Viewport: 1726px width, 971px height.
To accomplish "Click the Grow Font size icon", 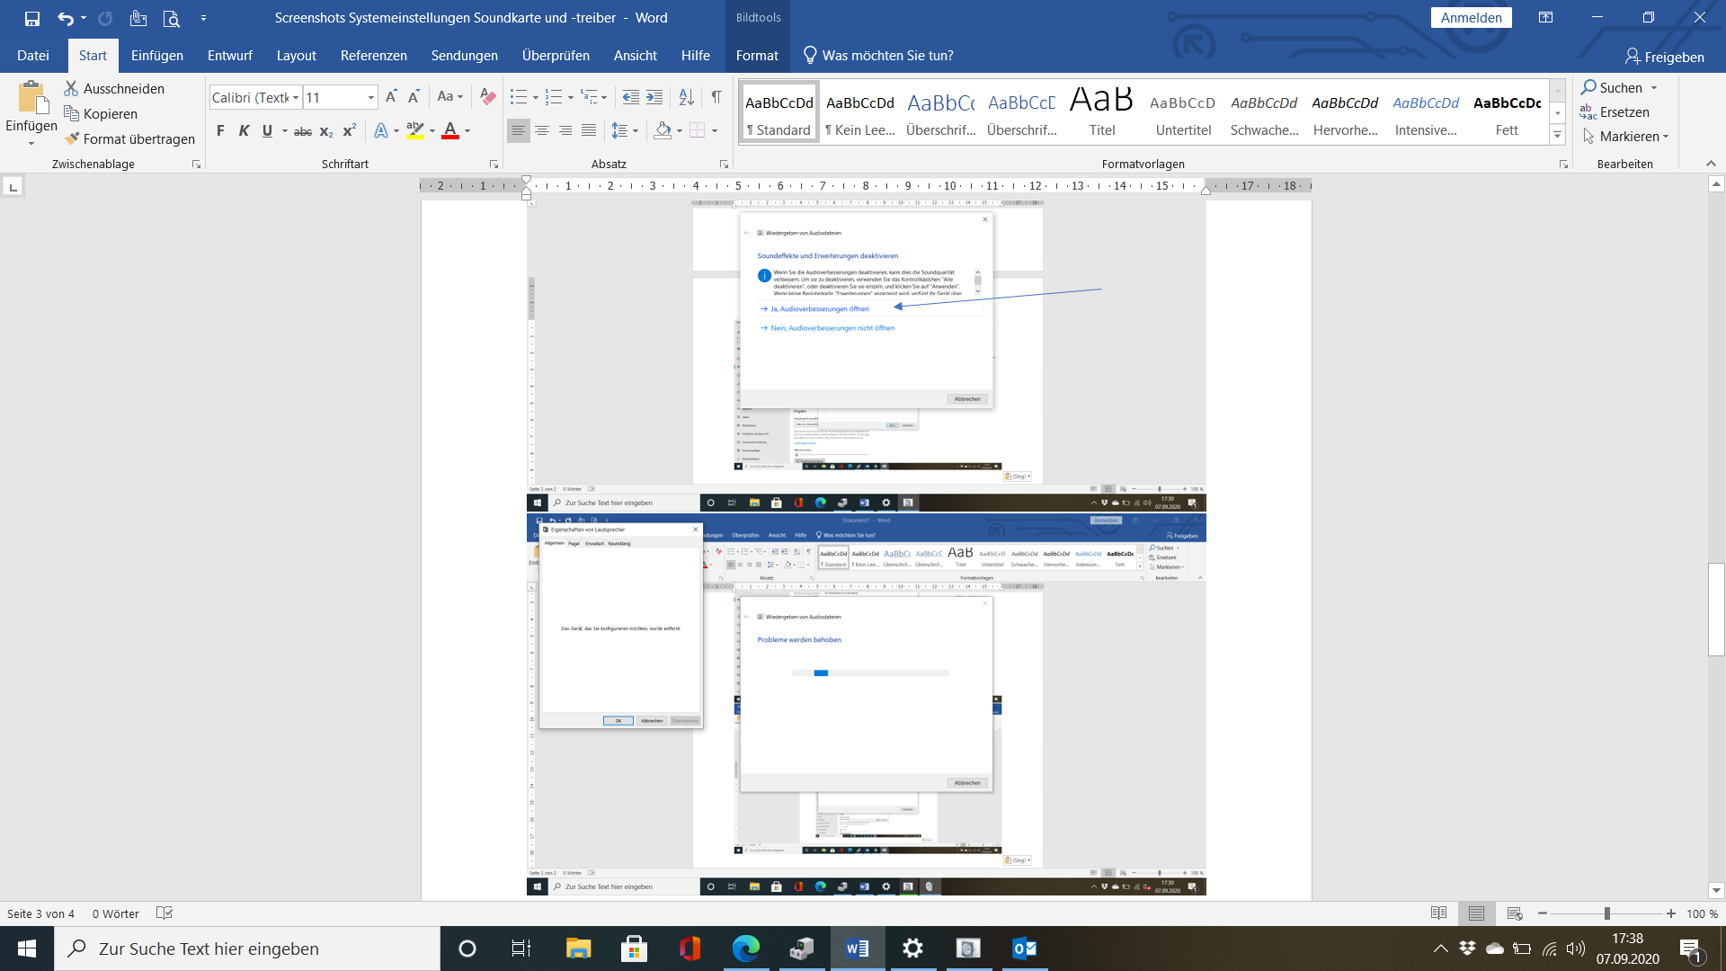I will pyautogui.click(x=391, y=96).
